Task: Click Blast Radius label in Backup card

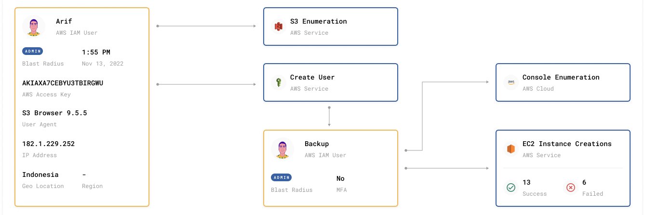Action: [292, 190]
